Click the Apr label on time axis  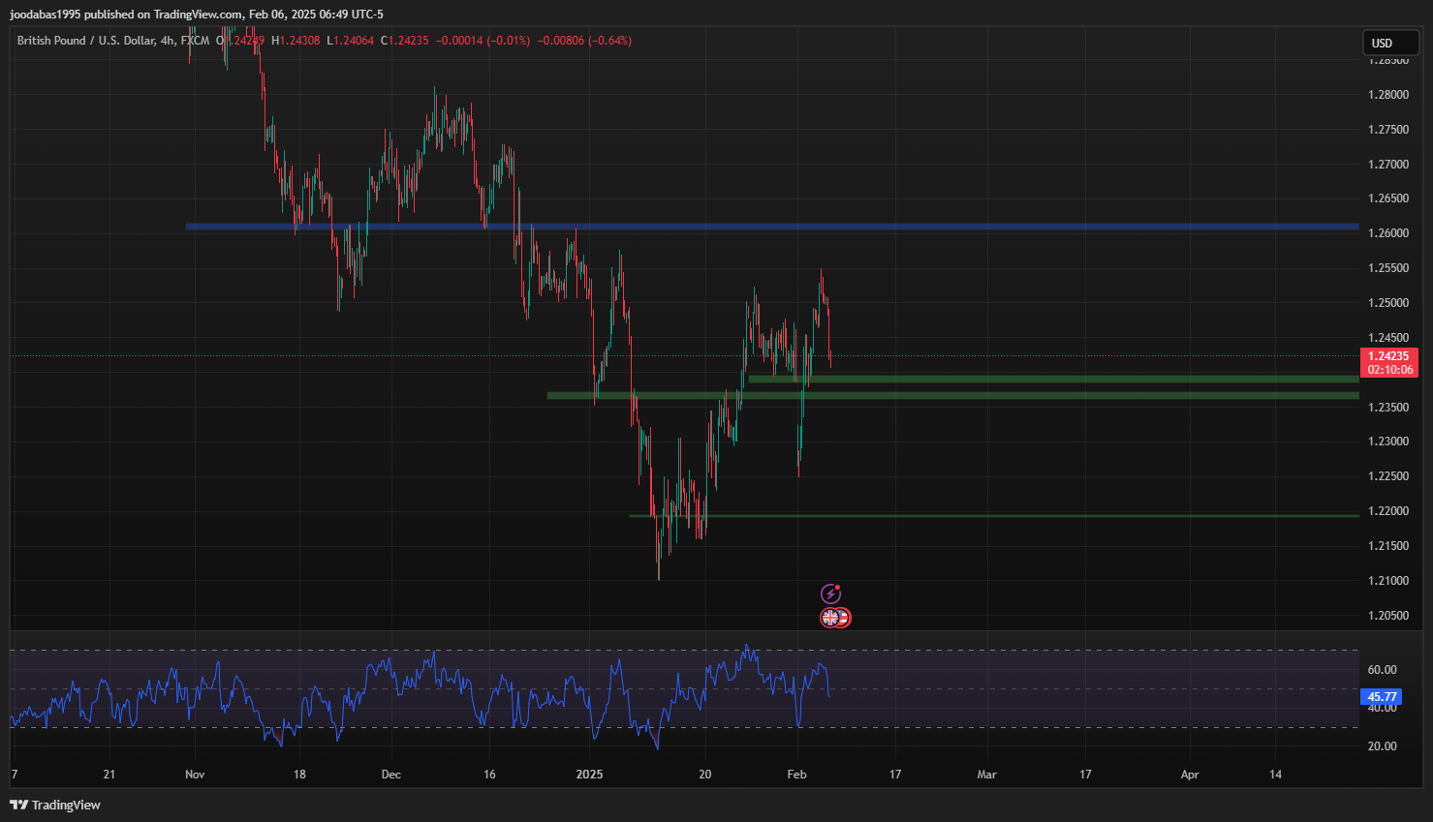(x=1190, y=775)
